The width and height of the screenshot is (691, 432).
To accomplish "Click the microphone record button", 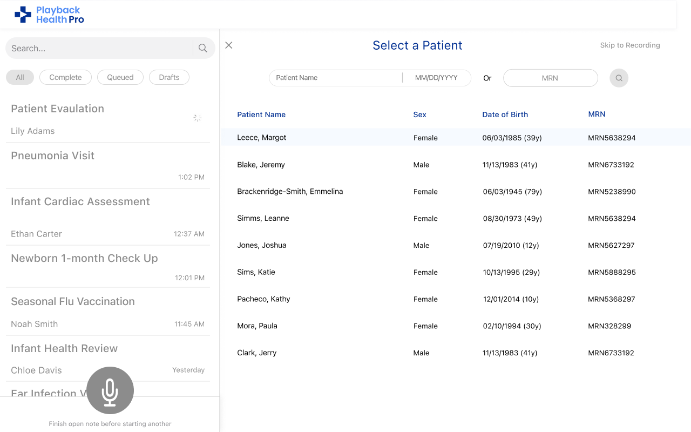I will [x=110, y=390].
